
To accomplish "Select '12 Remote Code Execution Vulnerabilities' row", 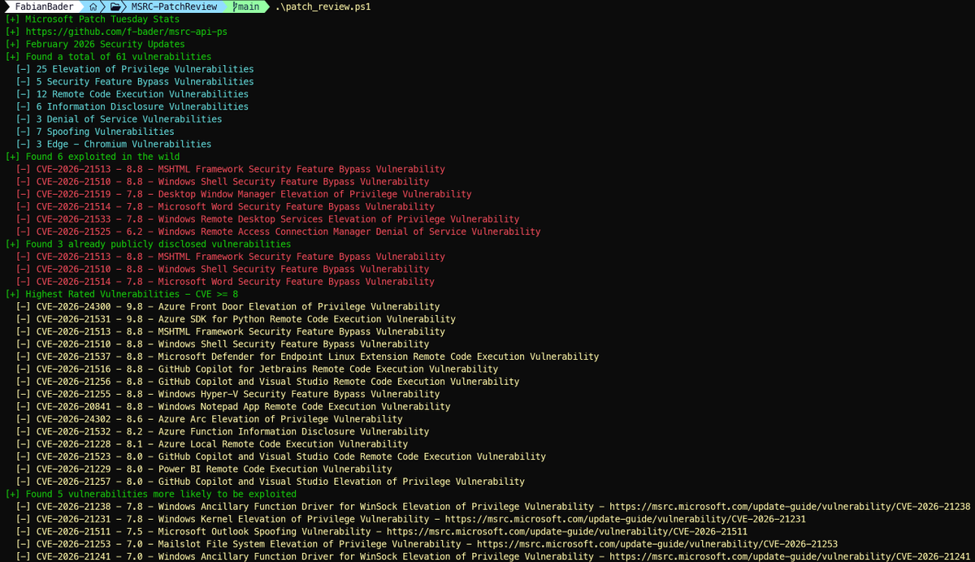I will 132,94.
